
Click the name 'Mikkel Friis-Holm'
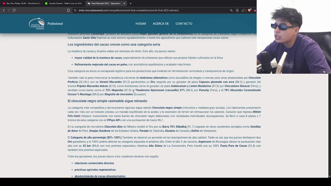click(257, 112)
